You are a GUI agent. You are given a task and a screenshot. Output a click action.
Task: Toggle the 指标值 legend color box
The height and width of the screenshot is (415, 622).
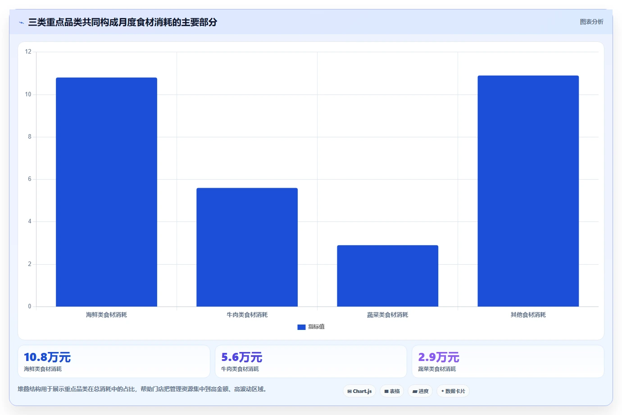(x=301, y=327)
